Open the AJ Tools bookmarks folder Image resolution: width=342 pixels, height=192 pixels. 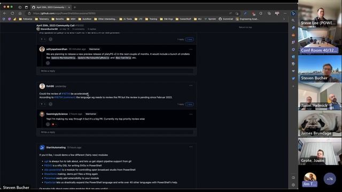(x=126, y=19)
